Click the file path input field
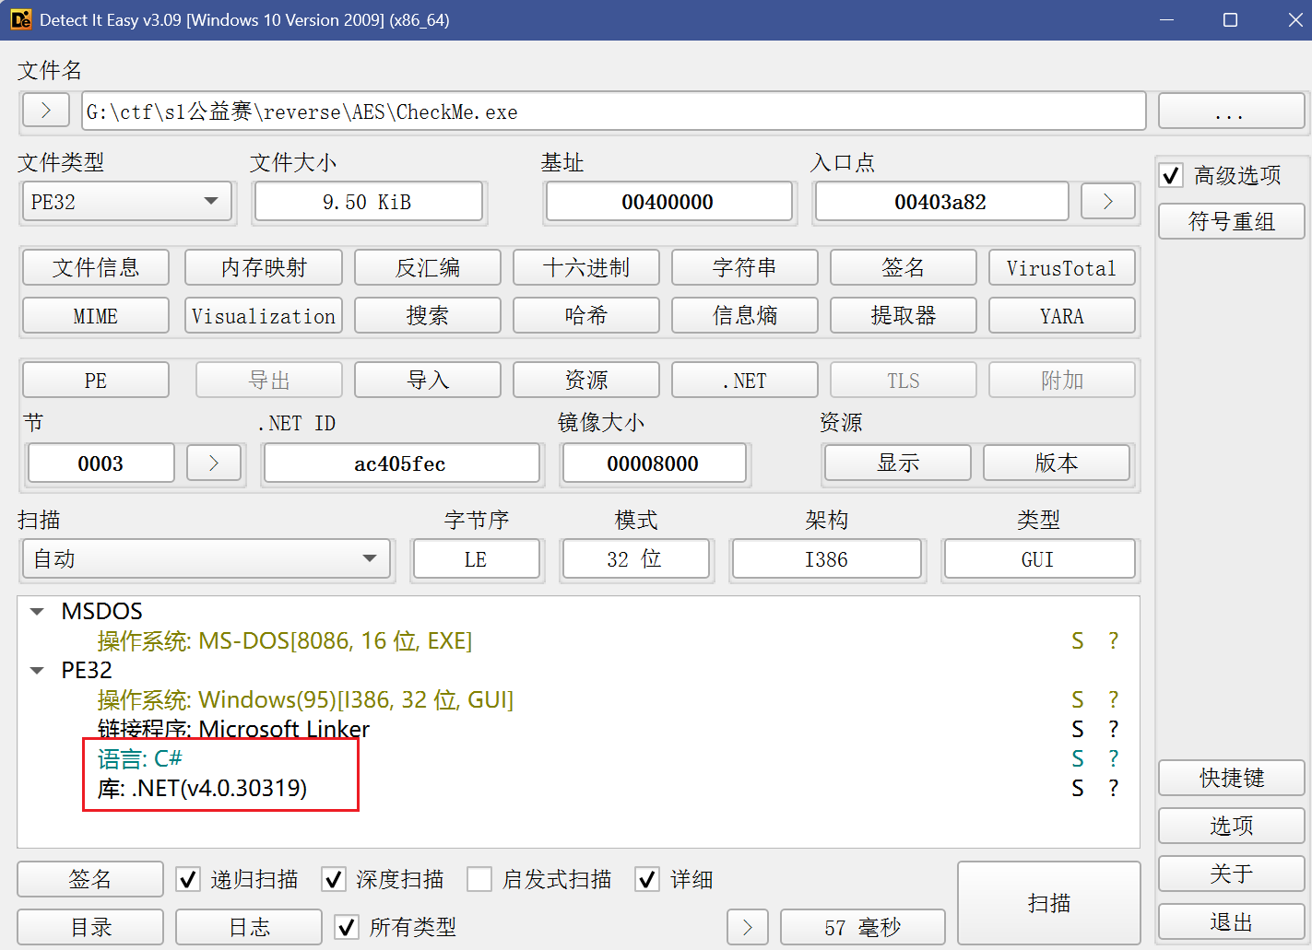This screenshot has height=950, width=1312. tap(612, 111)
